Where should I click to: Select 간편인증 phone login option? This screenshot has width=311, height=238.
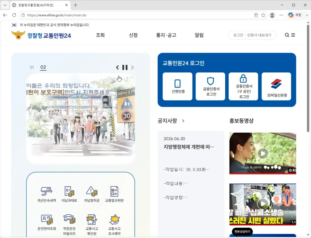[x=177, y=86]
